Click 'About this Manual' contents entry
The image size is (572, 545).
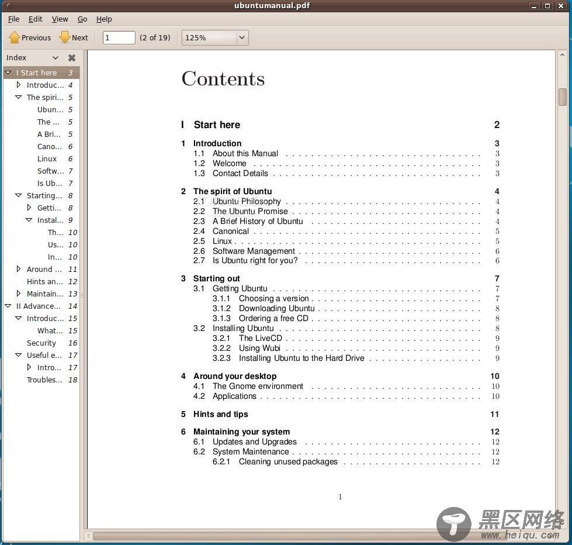click(245, 153)
